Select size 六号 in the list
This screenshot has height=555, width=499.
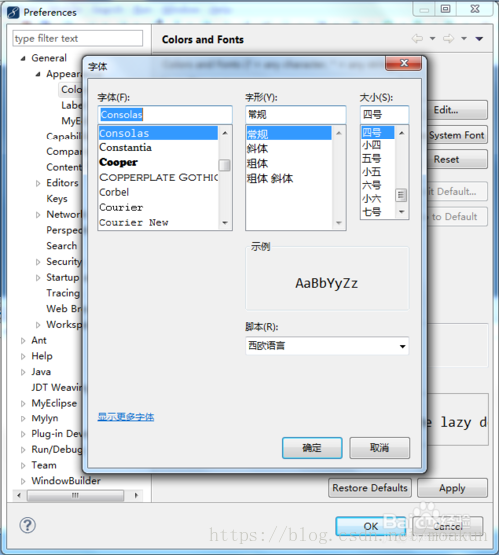tap(378, 185)
